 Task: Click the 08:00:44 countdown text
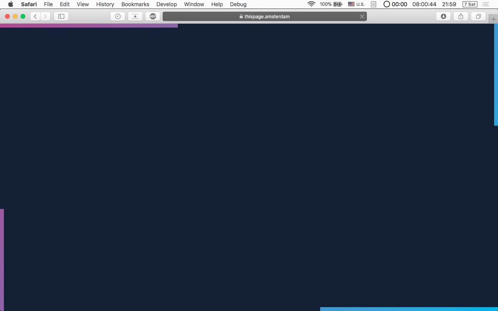tap(424, 4)
